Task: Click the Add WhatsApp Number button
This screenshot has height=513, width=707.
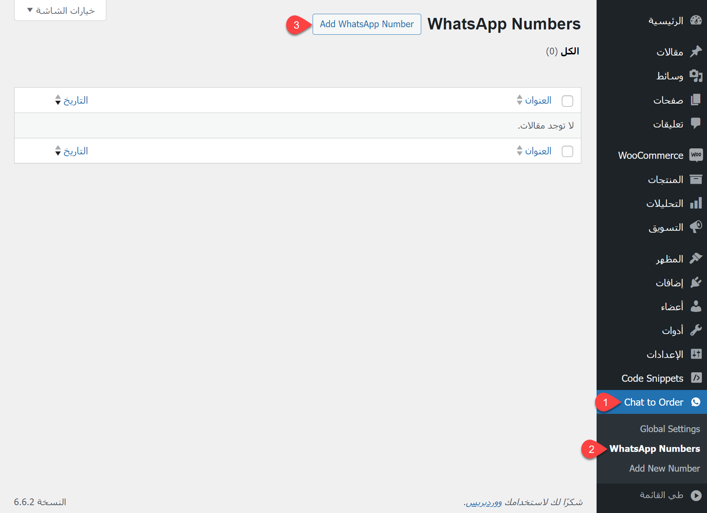Action: pos(367,24)
